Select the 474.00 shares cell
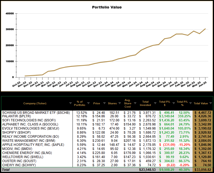214x173 pixels. [x=114, y=128]
